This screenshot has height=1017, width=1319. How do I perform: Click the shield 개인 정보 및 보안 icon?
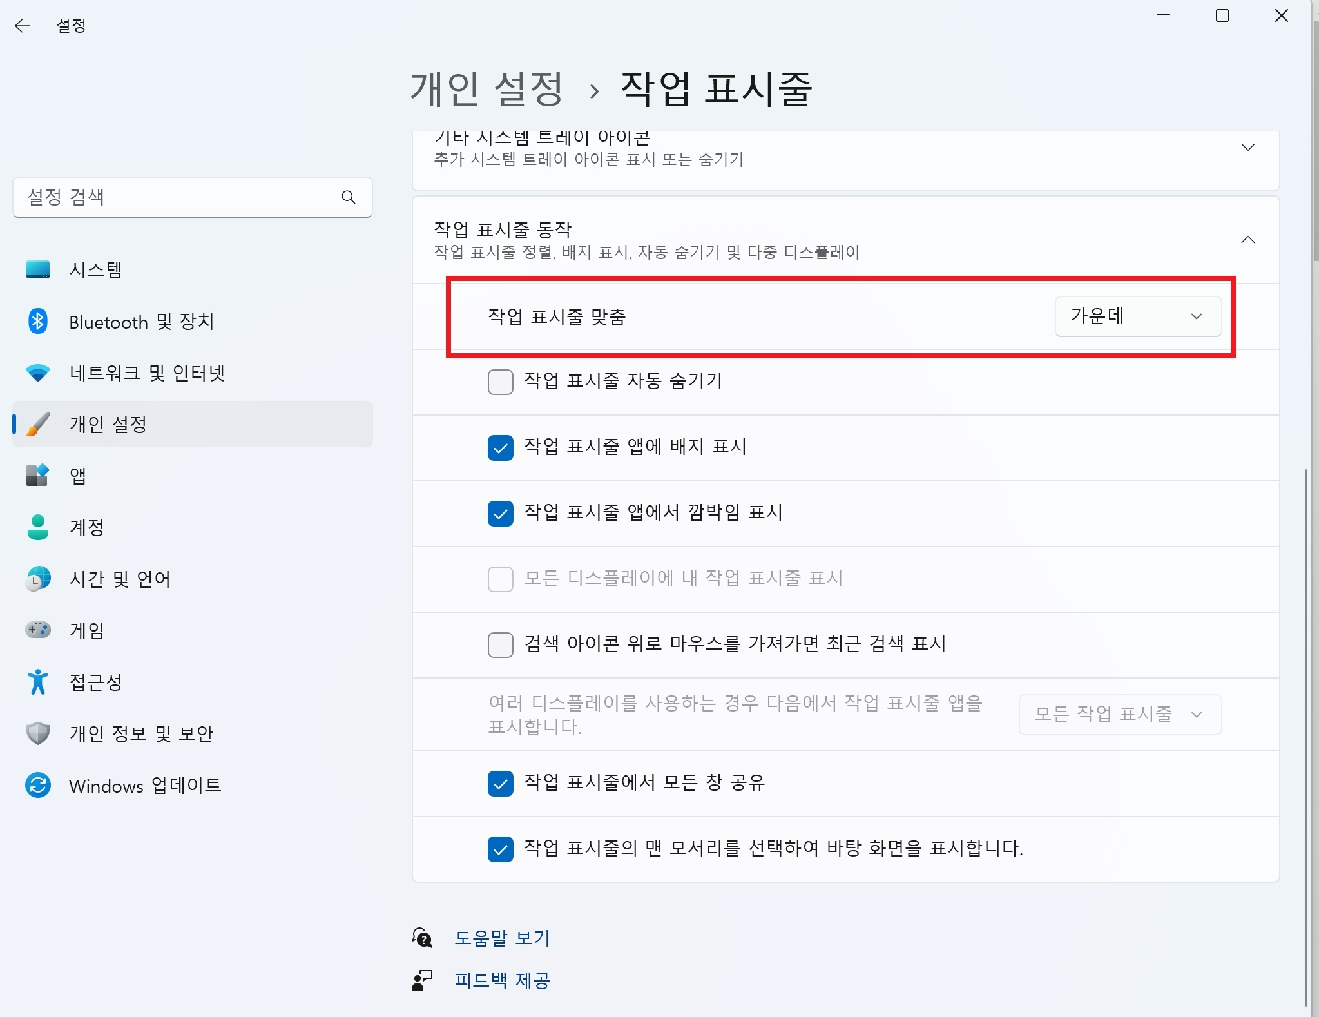[38, 733]
